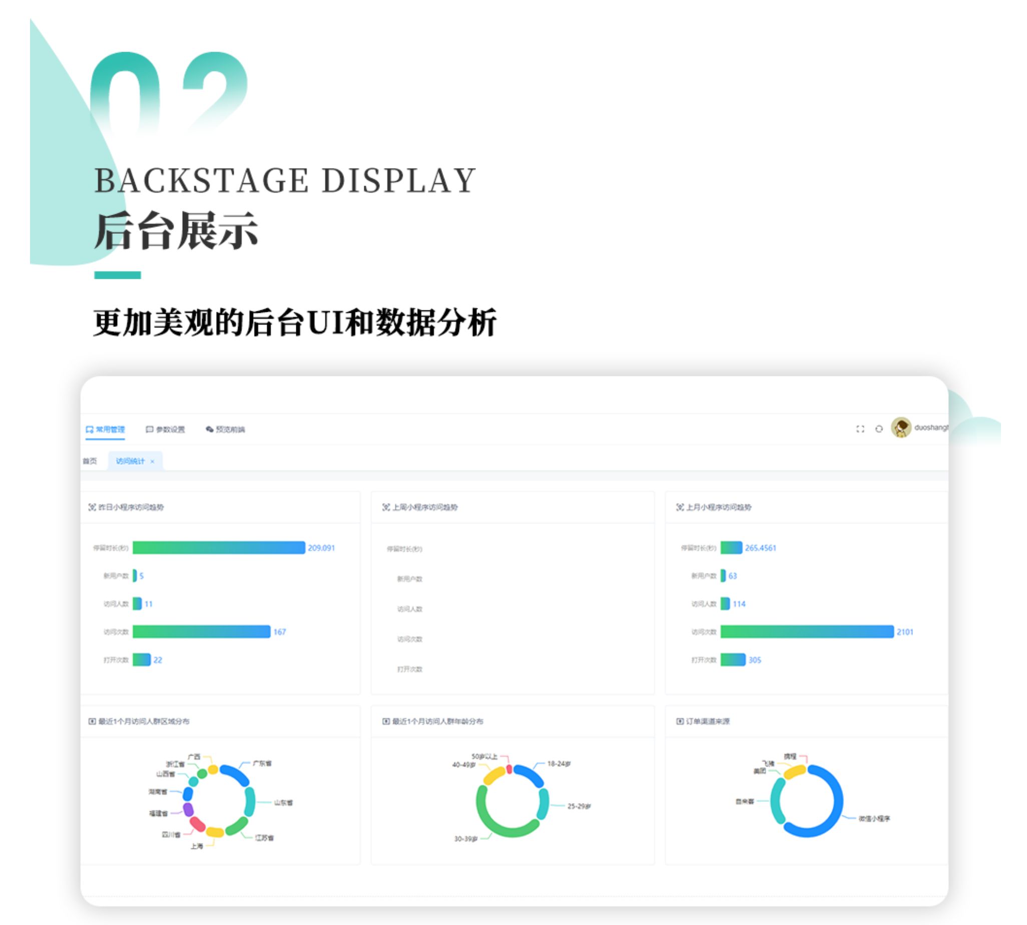Click the 山西省 label in region chart

166,774
